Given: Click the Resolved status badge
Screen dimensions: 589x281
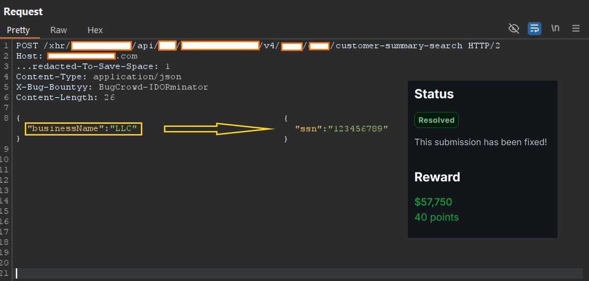Looking at the screenshot, I should click(436, 120).
